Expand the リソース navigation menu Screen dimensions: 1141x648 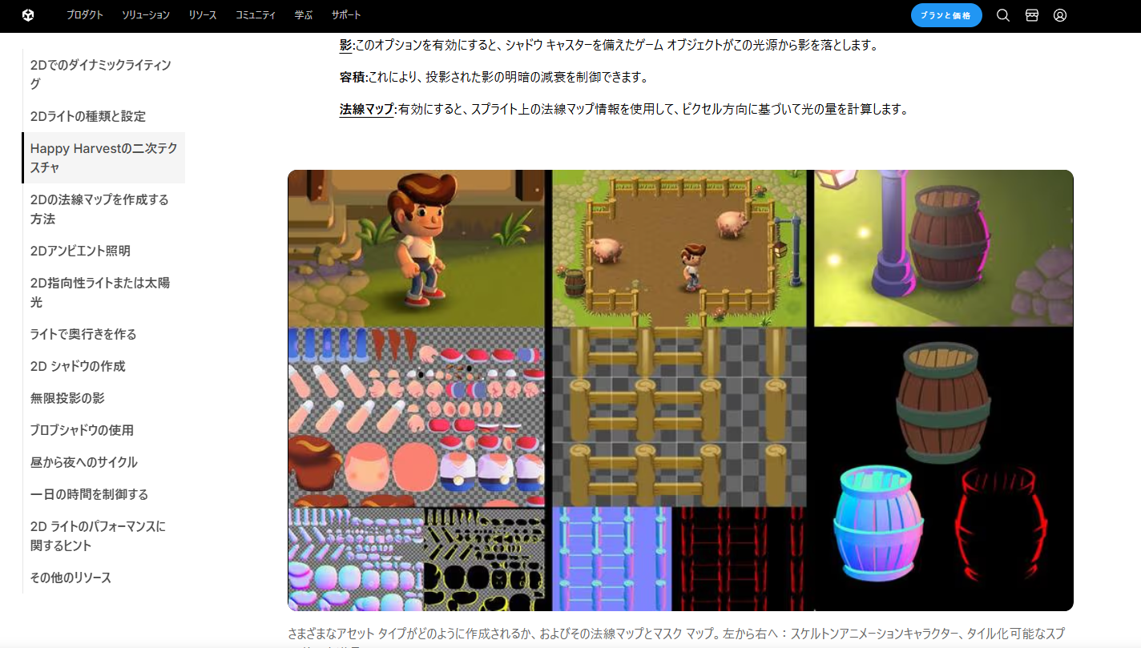(x=202, y=14)
